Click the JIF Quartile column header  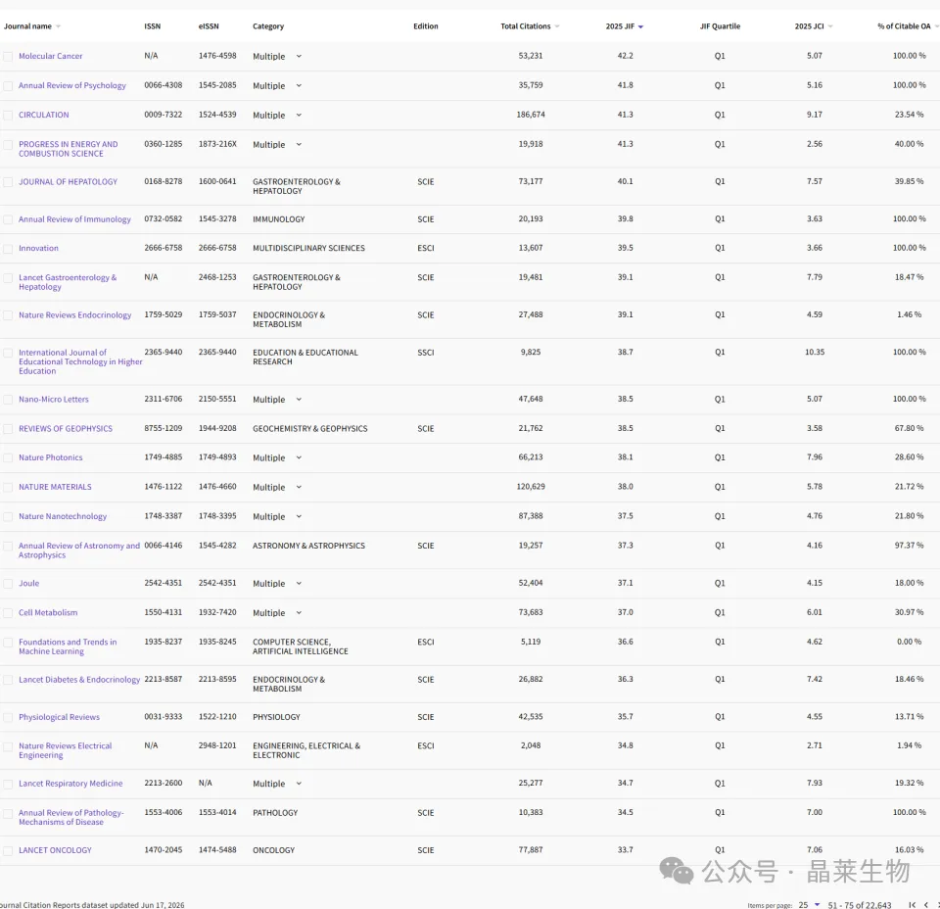tap(720, 26)
